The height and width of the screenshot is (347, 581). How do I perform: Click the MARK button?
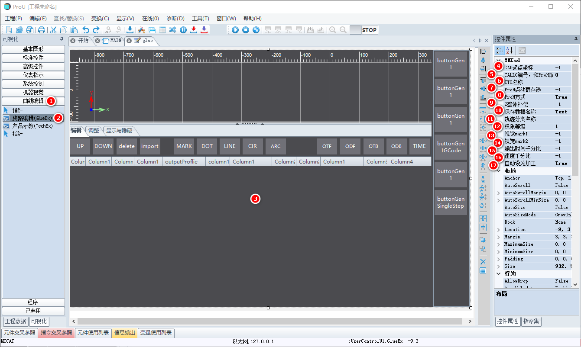pyautogui.click(x=184, y=146)
